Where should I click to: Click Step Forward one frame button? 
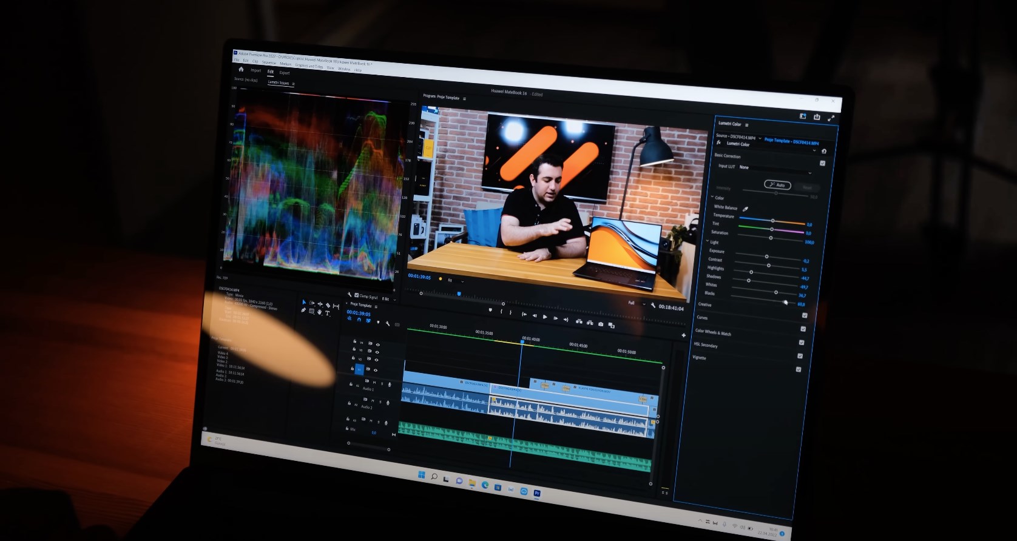(555, 318)
